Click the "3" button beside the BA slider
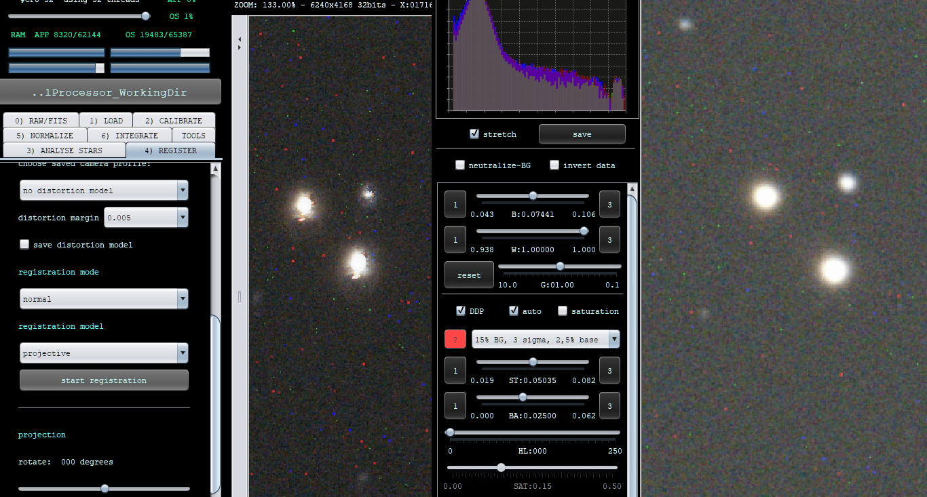927x497 pixels. click(x=609, y=405)
